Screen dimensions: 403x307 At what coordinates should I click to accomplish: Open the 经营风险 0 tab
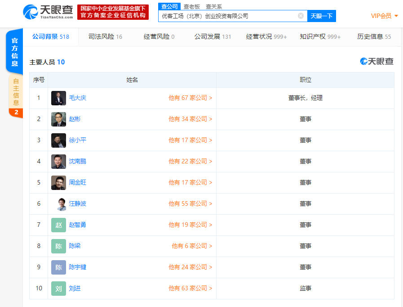click(x=159, y=36)
